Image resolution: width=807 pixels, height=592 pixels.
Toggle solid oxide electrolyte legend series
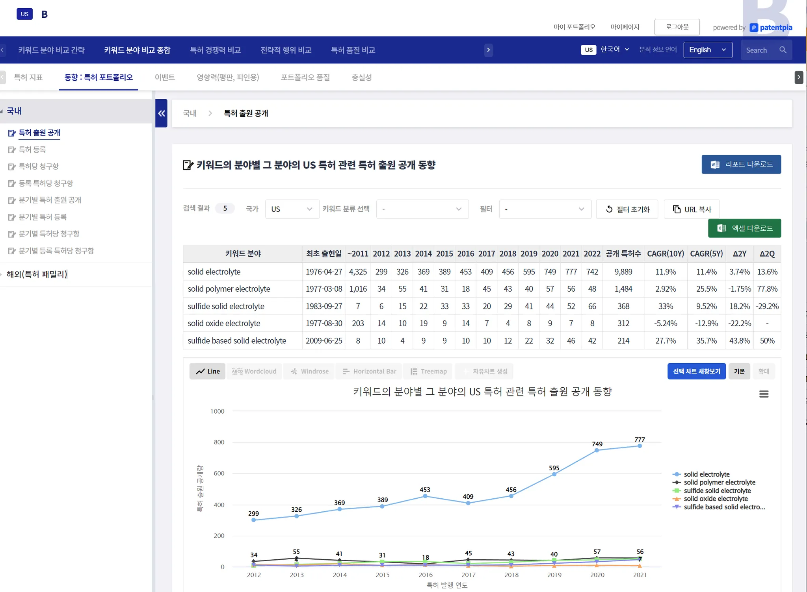[715, 499]
